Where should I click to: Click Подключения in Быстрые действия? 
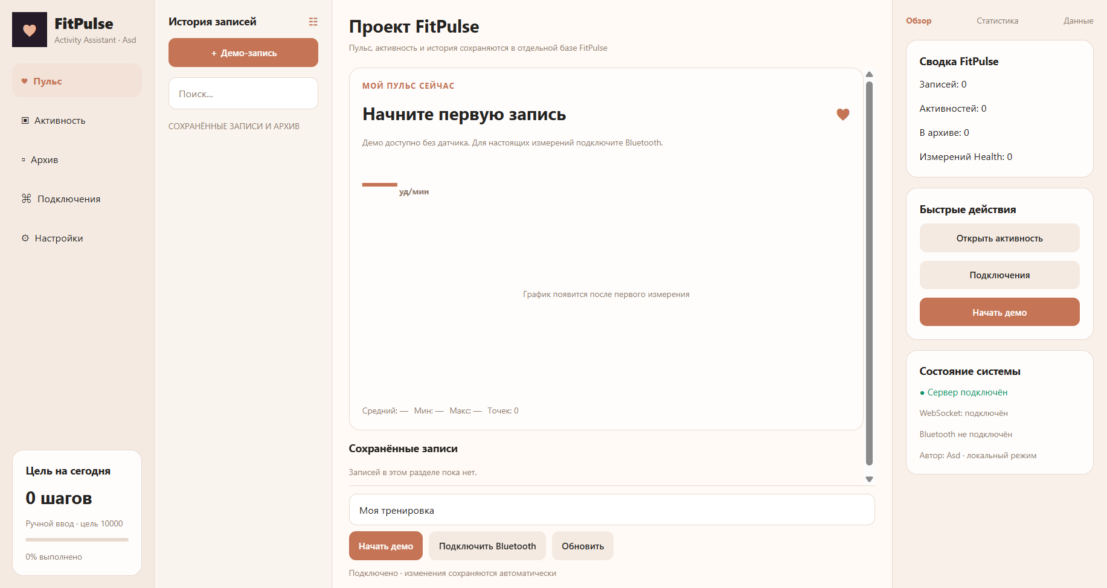point(1000,275)
